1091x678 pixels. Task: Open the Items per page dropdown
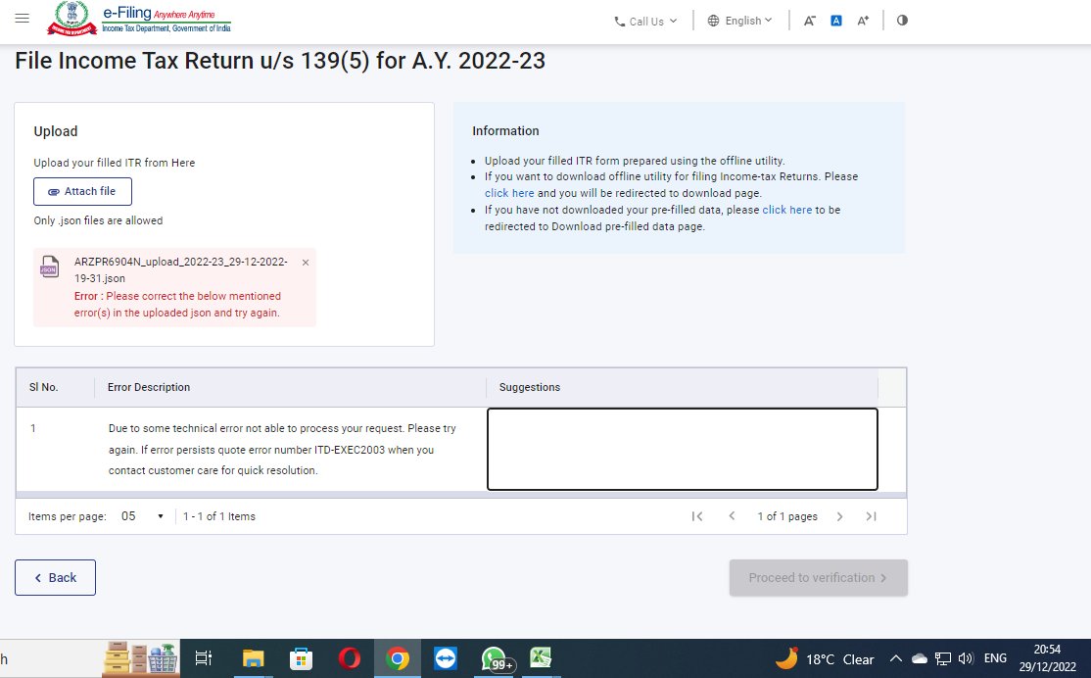142,515
